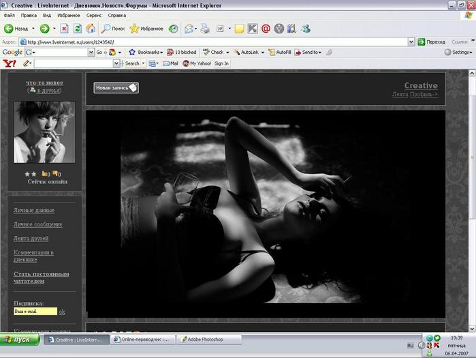Image resolution: width=476 pixels, height=358 pixels.
Task: Open the Правка menu
Action: pyautogui.click(x=29, y=15)
